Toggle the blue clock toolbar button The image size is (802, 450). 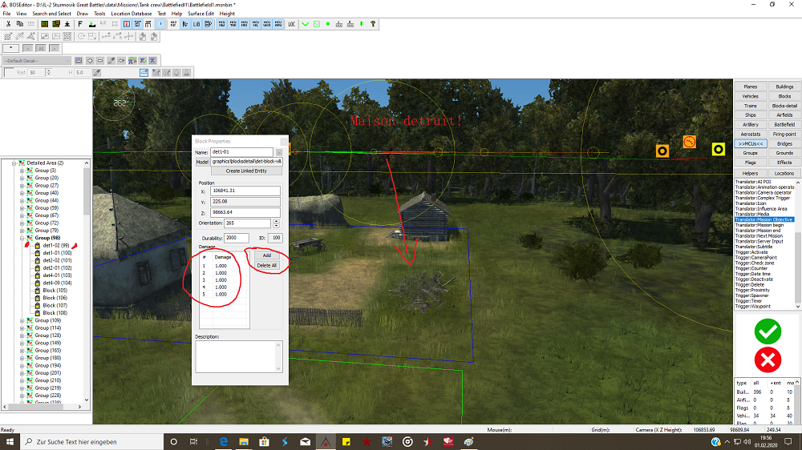click(x=160, y=24)
